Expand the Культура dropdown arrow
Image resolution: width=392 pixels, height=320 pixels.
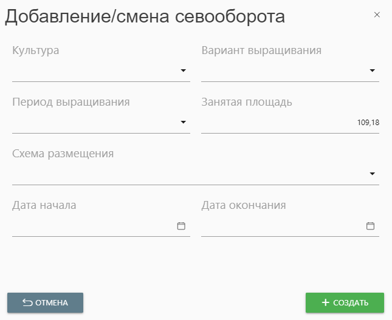pos(183,71)
